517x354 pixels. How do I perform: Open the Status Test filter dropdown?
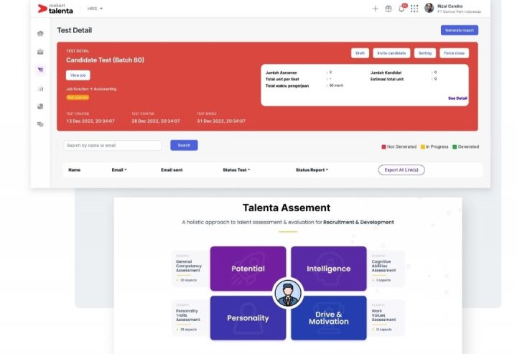tap(236, 169)
